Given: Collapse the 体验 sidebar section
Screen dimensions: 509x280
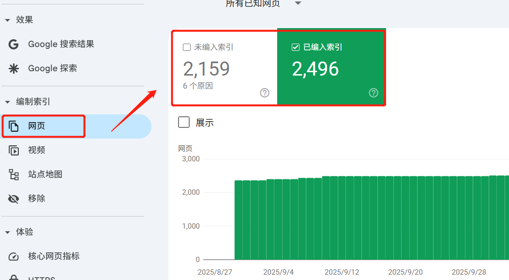Looking at the screenshot, I should pyautogui.click(x=6, y=232).
